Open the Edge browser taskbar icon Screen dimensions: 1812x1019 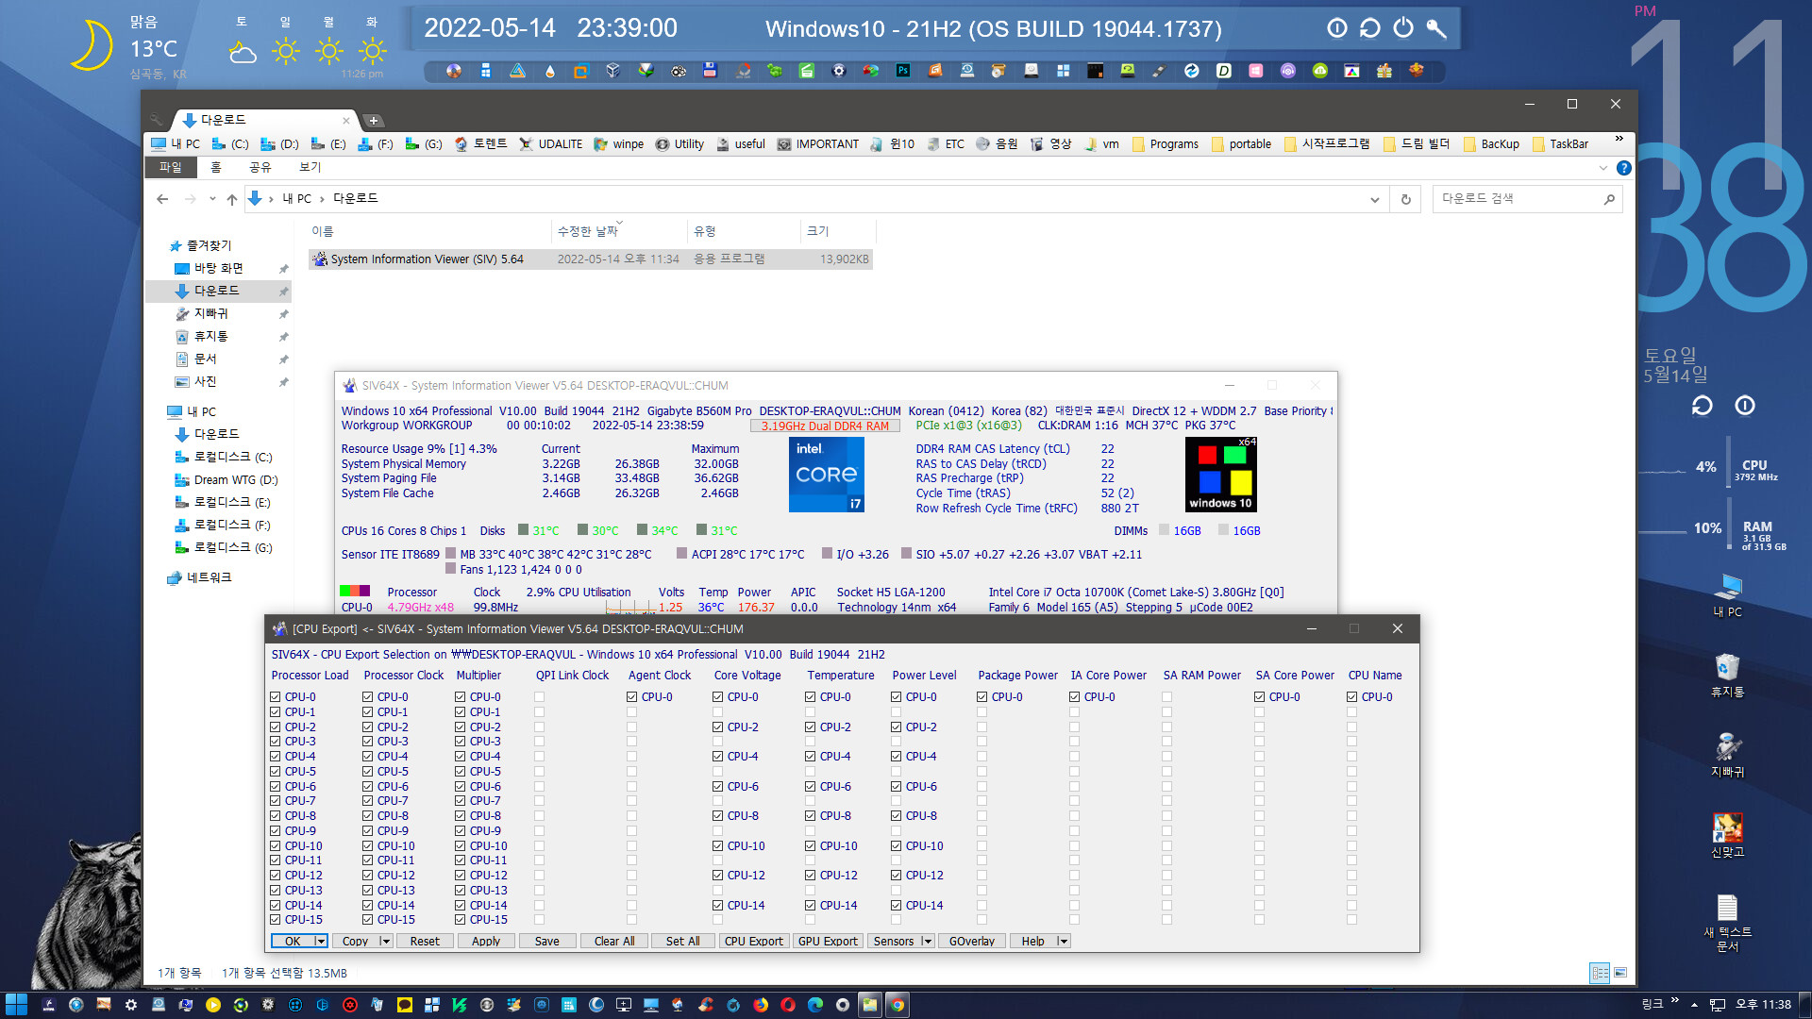pyautogui.click(x=815, y=1005)
